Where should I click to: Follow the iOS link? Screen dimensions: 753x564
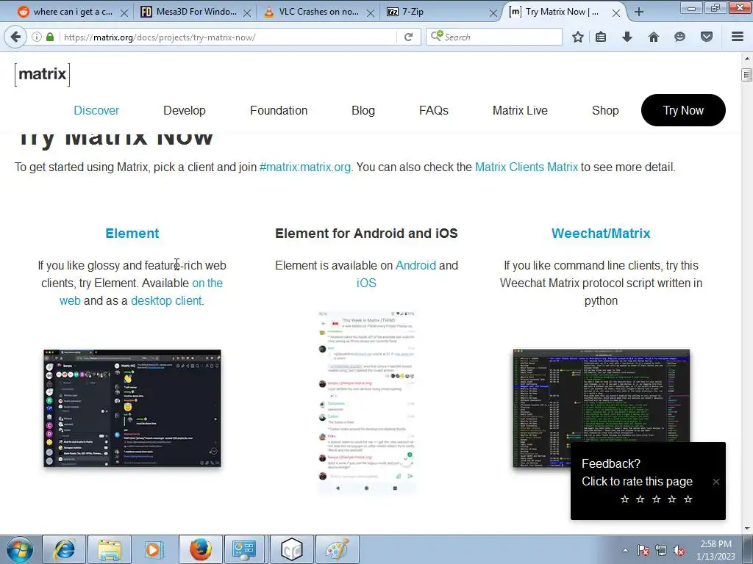(366, 283)
